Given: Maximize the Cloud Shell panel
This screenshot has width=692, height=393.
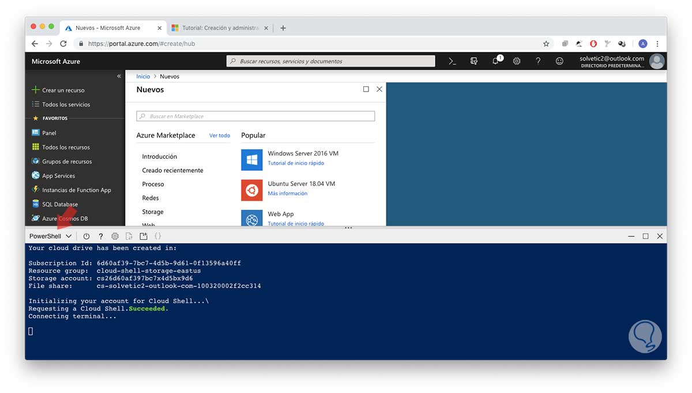Looking at the screenshot, I should 646,236.
